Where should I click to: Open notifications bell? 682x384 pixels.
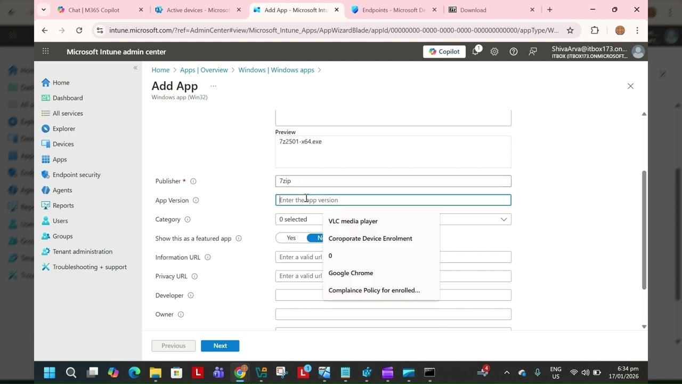(475, 52)
